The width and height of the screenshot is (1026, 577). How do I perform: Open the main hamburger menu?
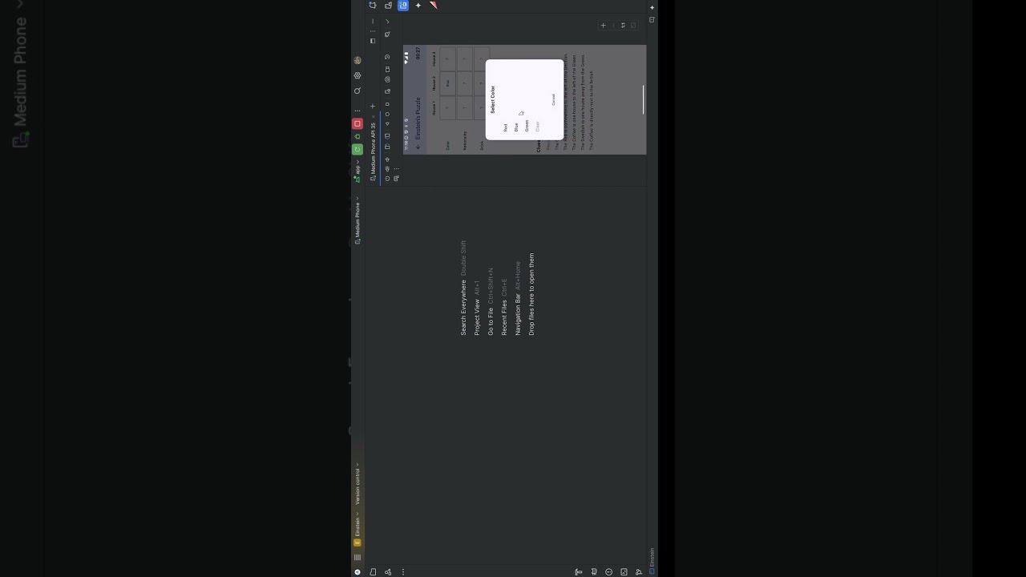point(357,557)
